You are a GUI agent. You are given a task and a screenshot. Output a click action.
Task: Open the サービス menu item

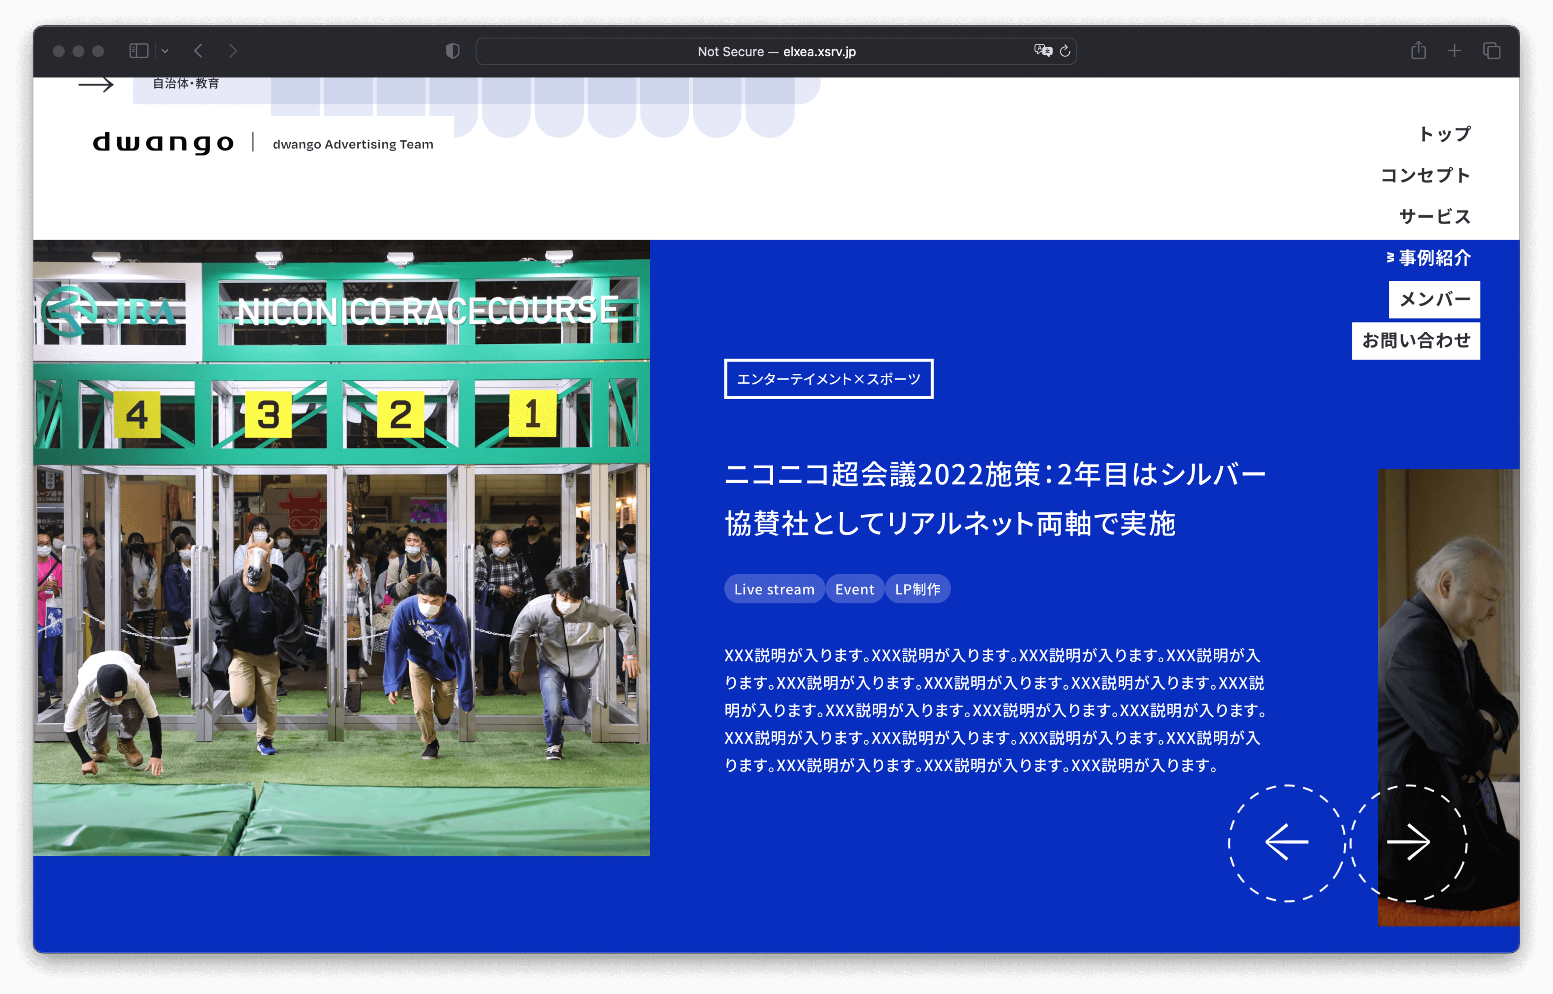coord(1435,216)
